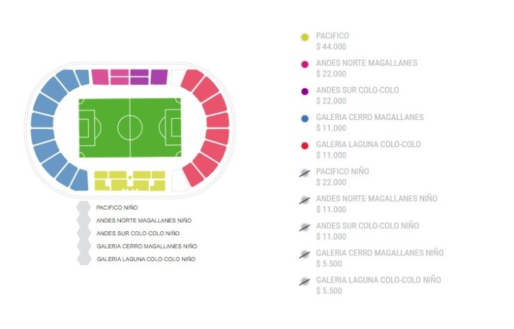Select the purple Andes Sur section on the map
The height and width of the screenshot is (329, 514).
pos(159,76)
